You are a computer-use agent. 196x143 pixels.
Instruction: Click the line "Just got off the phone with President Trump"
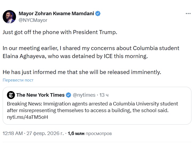point(60,32)
